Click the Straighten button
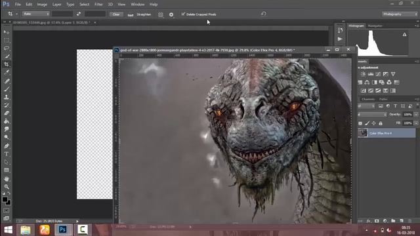This screenshot has height=236, width=420. click(x=140, y=14)
